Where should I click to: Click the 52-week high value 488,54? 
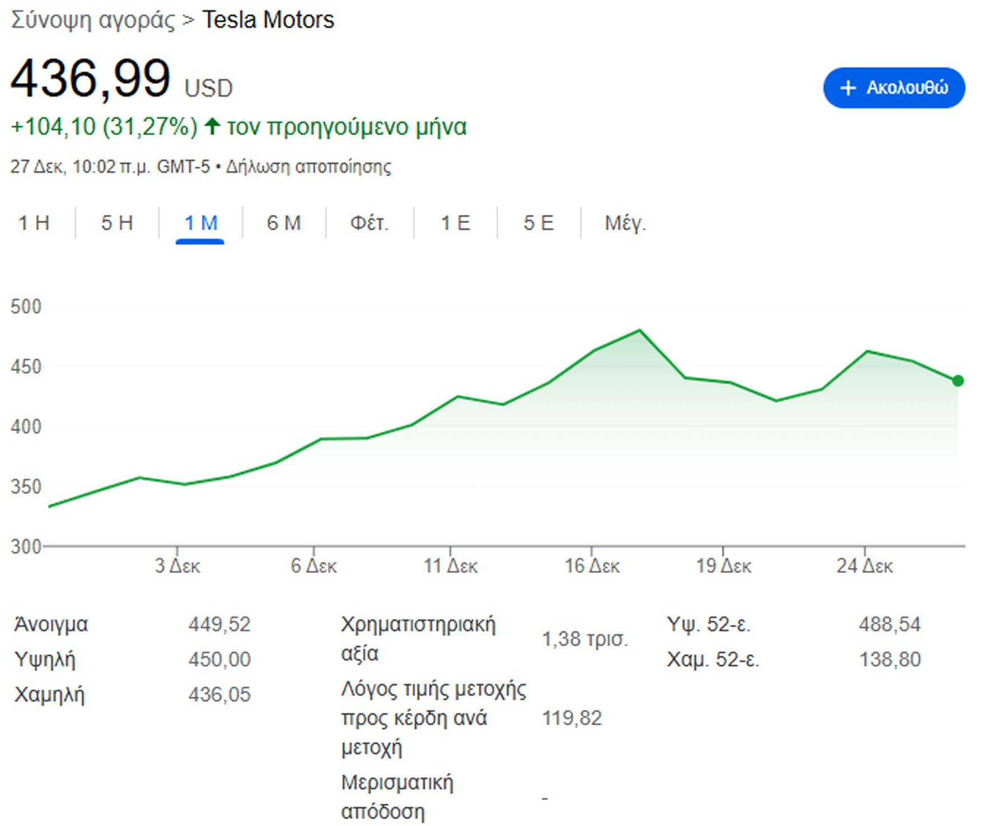pos(889,624)
